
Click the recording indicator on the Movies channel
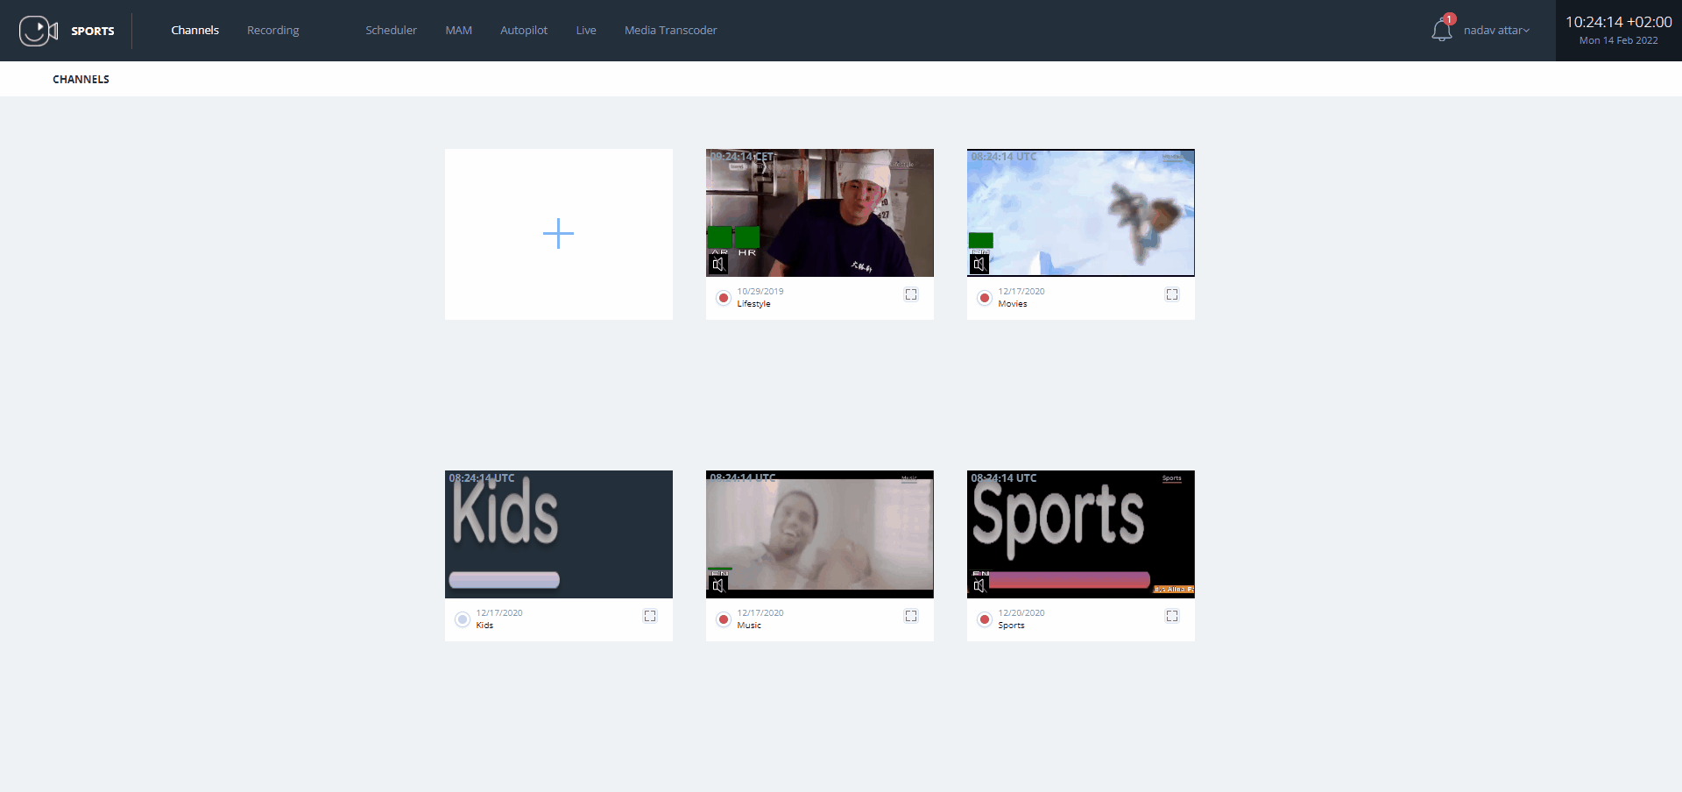click(985, 298)
